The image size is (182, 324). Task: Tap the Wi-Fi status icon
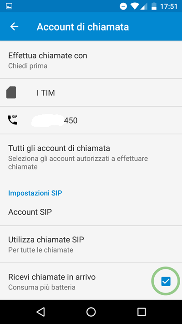coord(135,6)
